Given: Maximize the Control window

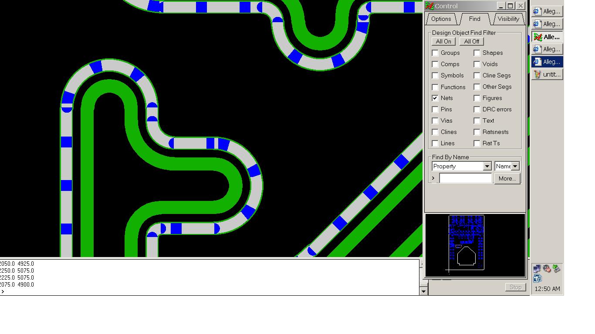Looking at the screenshot, I should pos(510,6).
